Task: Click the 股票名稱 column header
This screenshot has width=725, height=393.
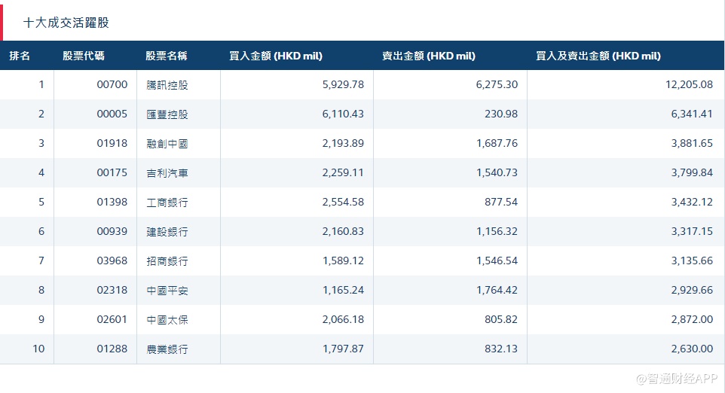Action: pos(167,56)
